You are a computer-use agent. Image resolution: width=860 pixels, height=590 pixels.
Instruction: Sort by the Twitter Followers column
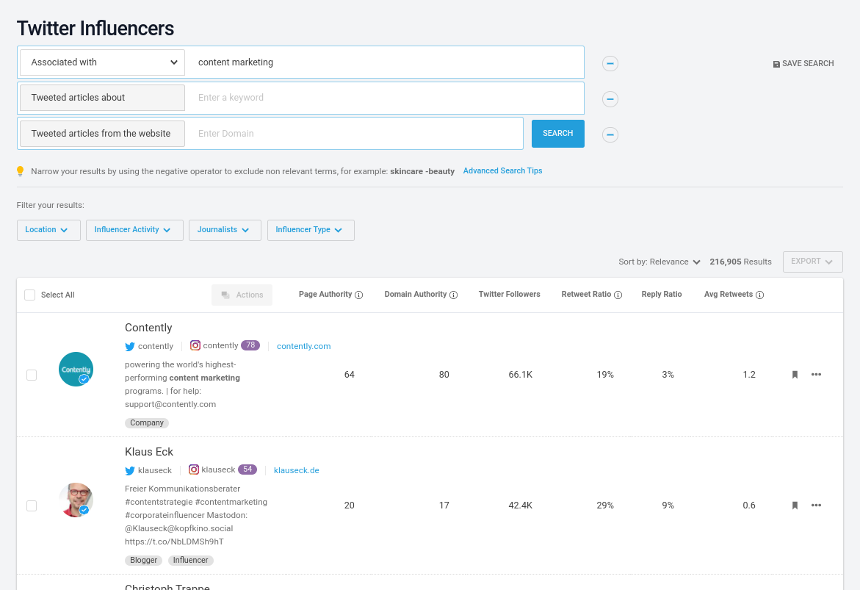coord(509,294)
